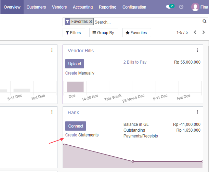Go to next page arrow

204,32
